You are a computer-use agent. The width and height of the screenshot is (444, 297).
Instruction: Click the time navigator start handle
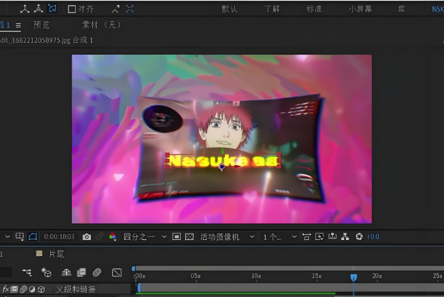[133, 268]
